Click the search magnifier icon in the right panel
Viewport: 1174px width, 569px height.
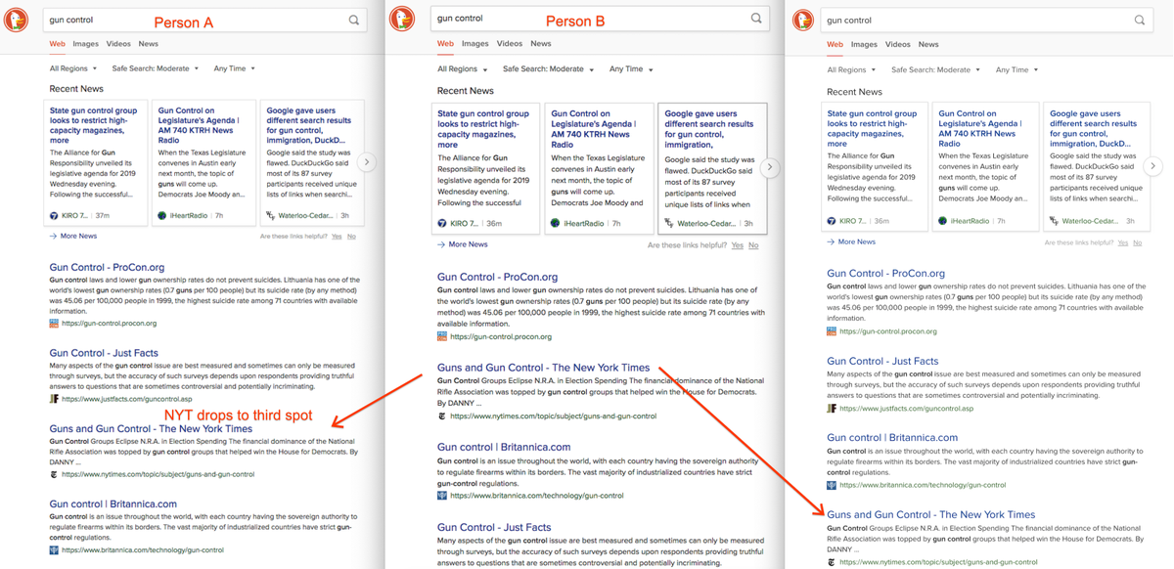coord(1140,20)
